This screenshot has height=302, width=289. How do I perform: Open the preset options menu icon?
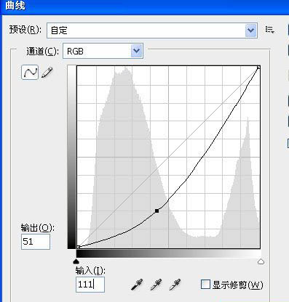pyautogui.click(x=270, y=30)
